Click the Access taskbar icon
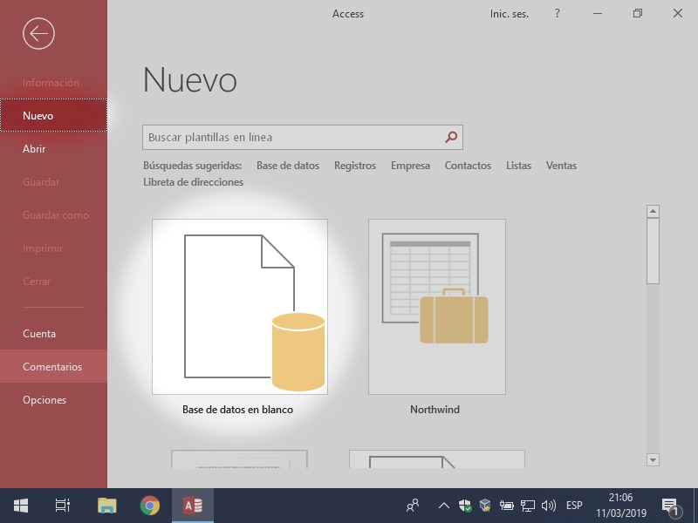The image size is (698, 523). tap(193, 506)
